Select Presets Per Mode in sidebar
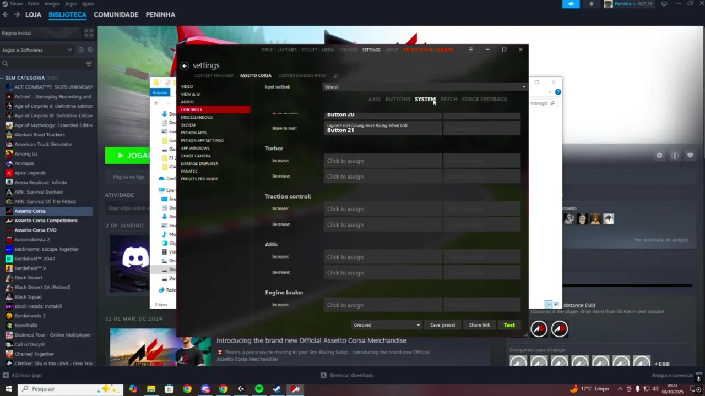705x396 pixels. [x=199, y=179]
